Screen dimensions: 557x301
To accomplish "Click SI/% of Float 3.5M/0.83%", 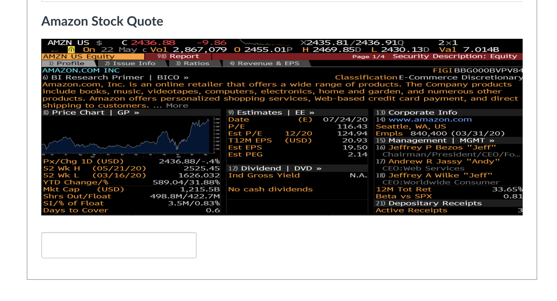I will click(194, 203).
